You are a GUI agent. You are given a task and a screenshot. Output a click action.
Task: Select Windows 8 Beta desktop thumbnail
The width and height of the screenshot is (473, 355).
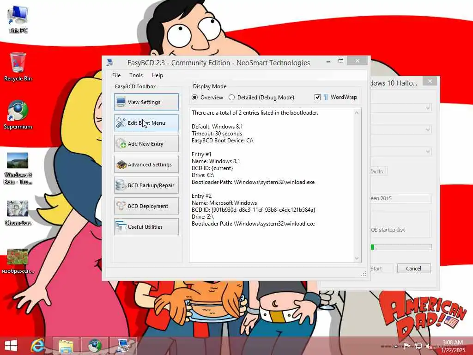point(18,168)
